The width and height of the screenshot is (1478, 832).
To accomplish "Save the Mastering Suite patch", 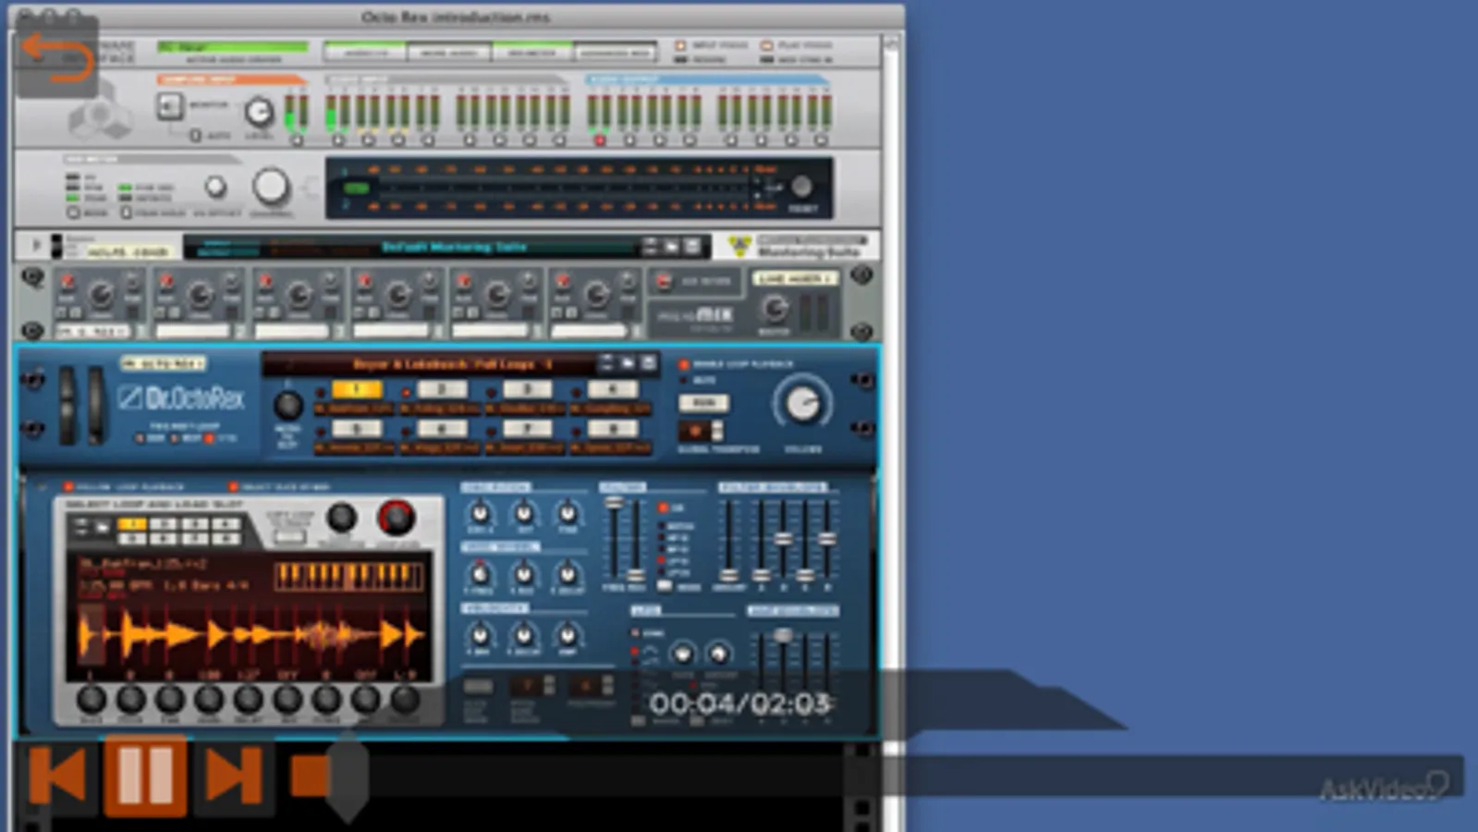I will 691,246.
